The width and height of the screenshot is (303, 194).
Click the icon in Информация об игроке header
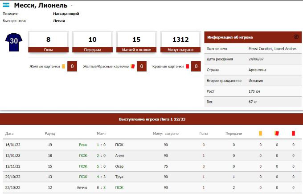click(x=296, y=37)
